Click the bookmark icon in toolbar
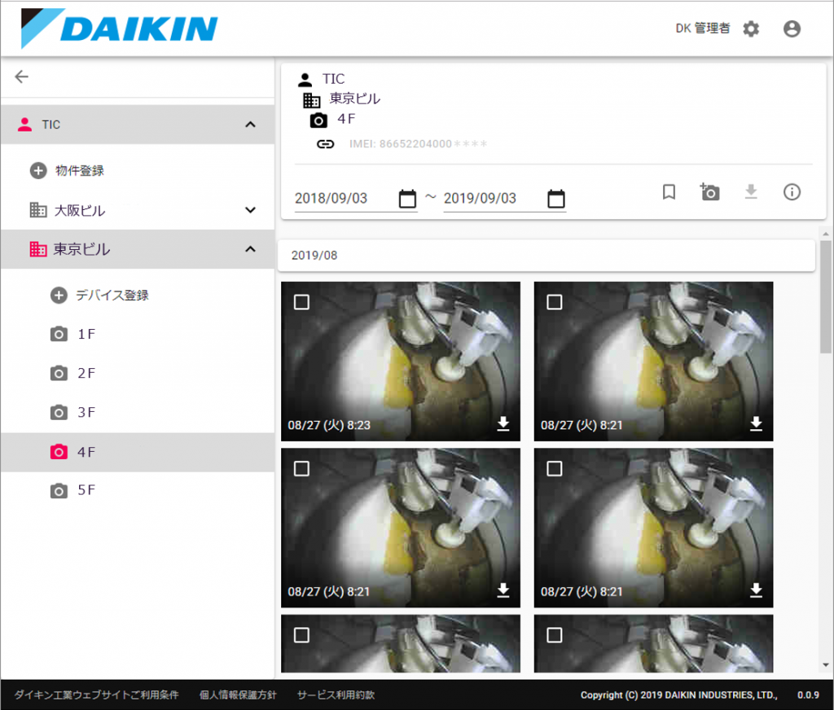 (669, 192)
